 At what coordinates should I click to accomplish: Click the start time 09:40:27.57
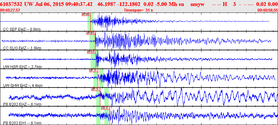coord(10,10)
